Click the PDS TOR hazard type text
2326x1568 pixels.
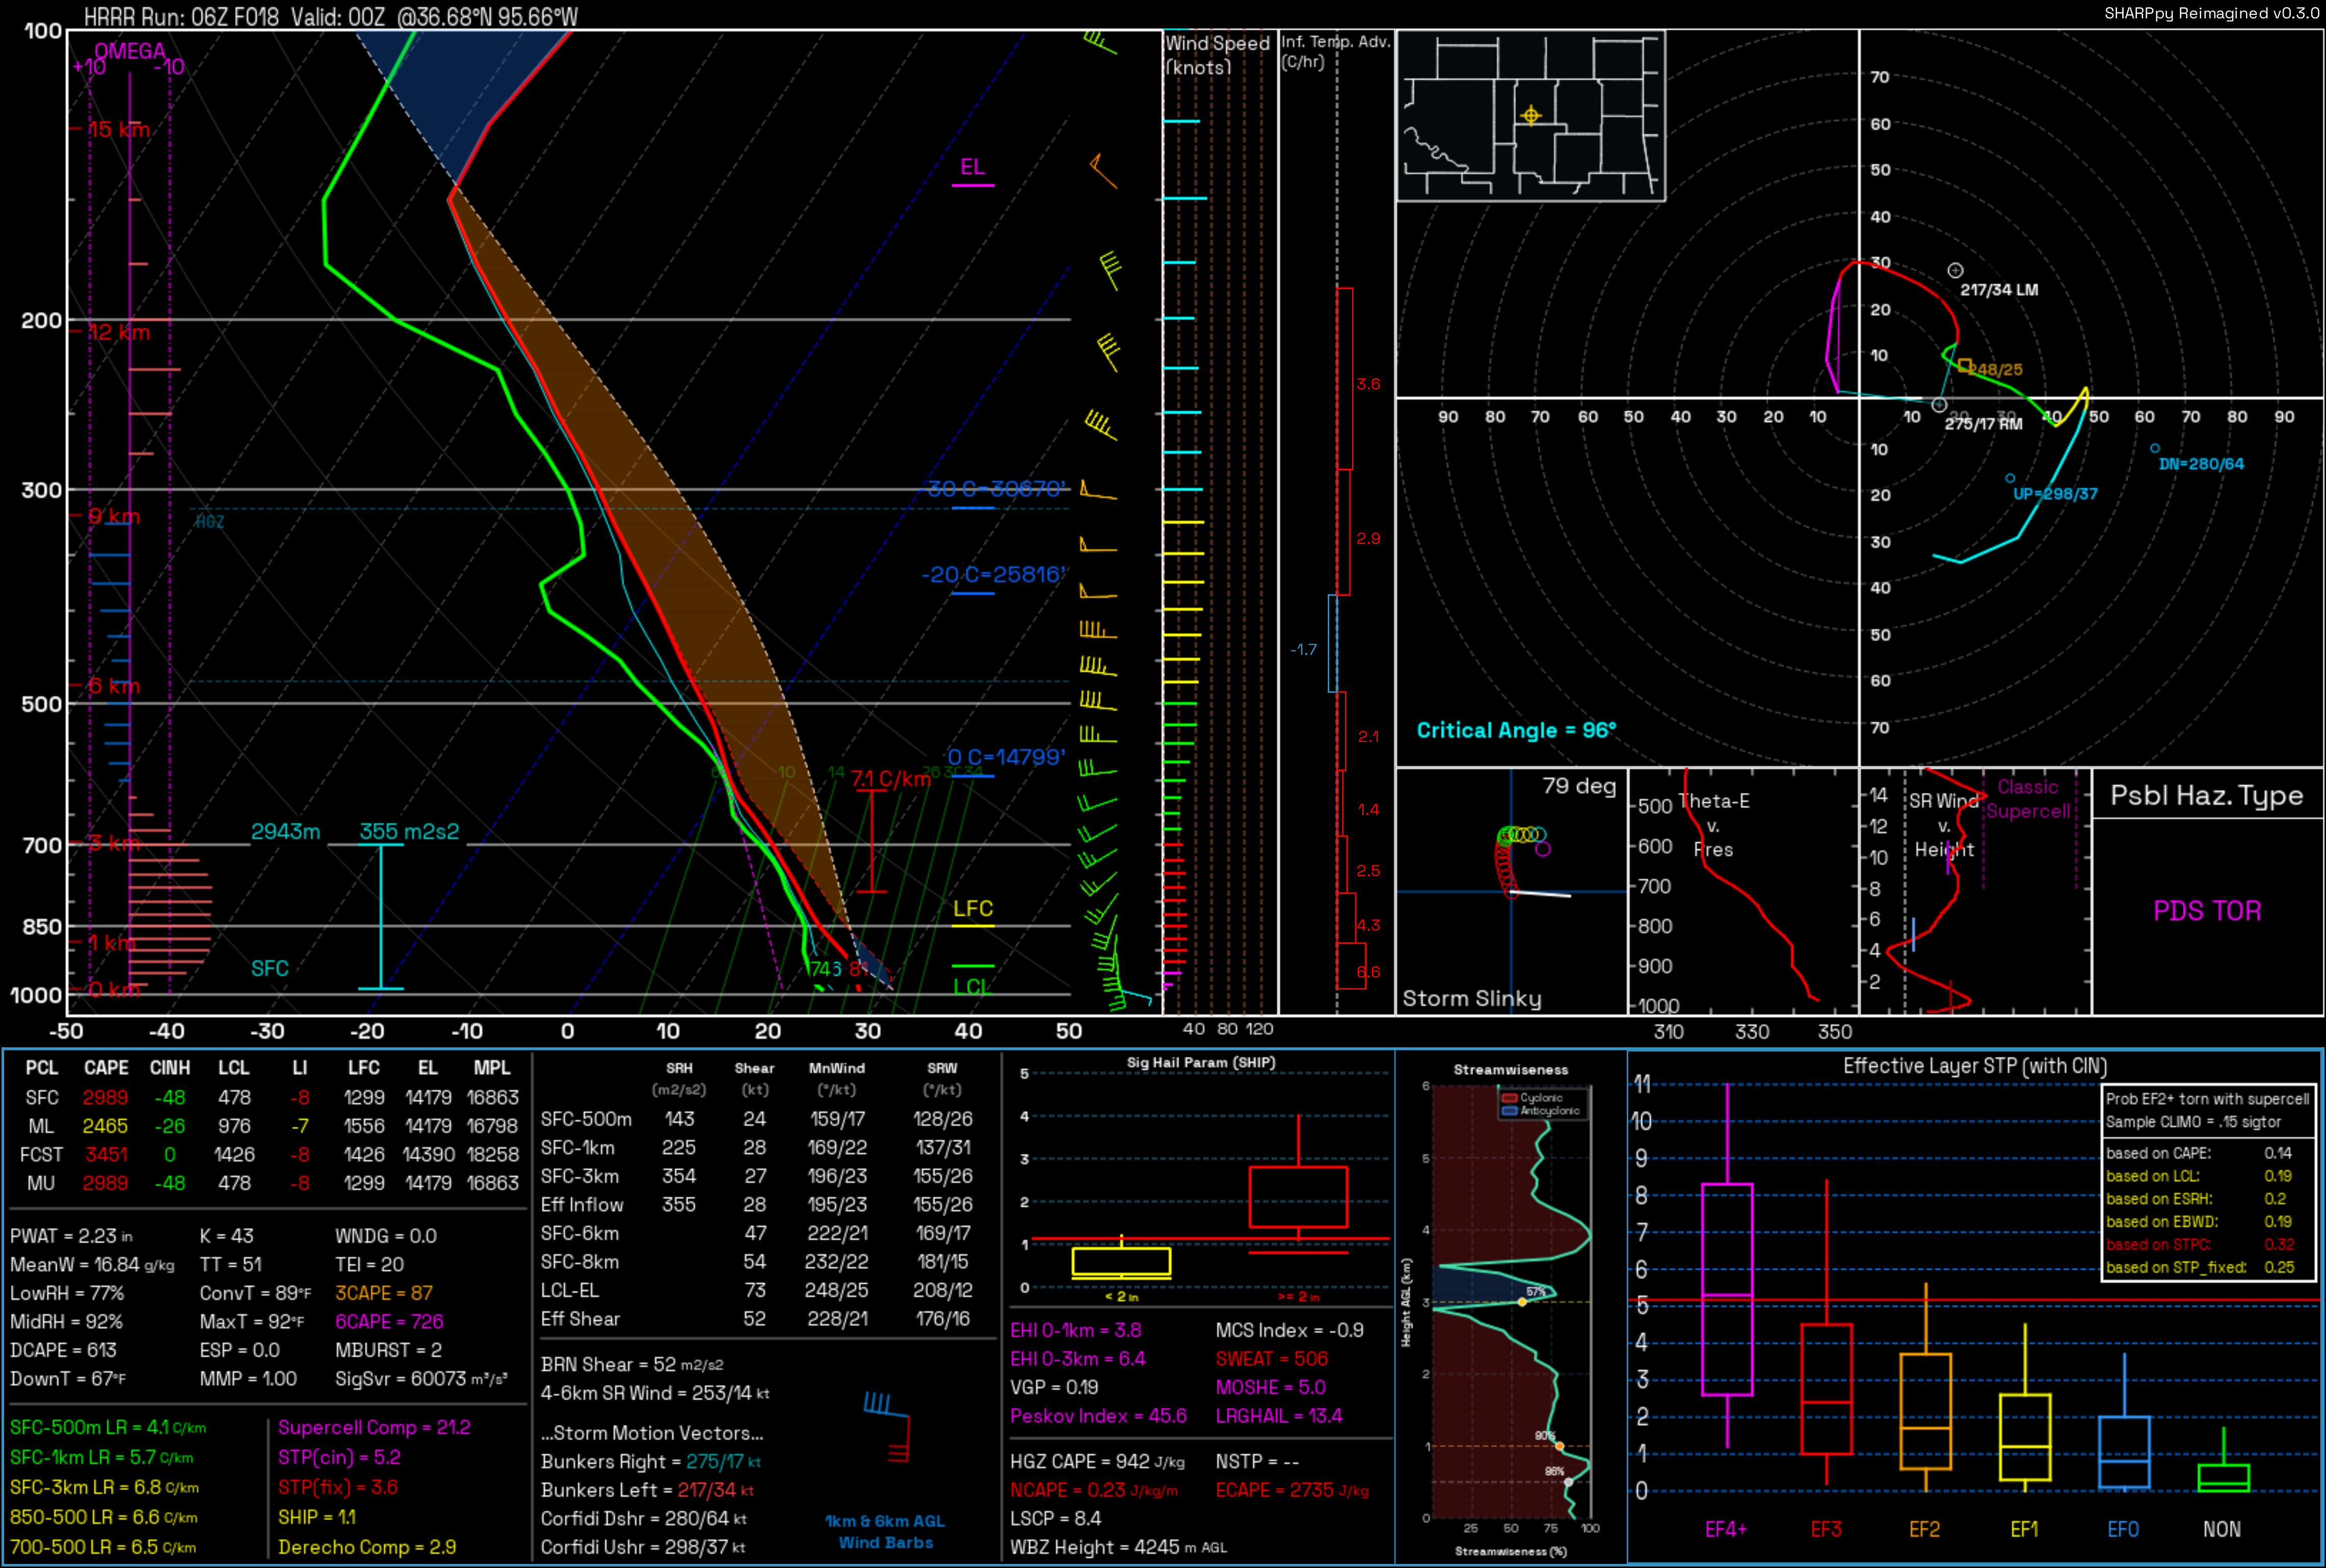coord(2207,911)
